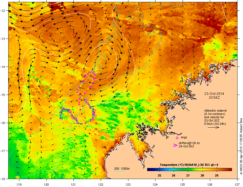Click the latitude axis label '-14'

(x=3, y=67)
